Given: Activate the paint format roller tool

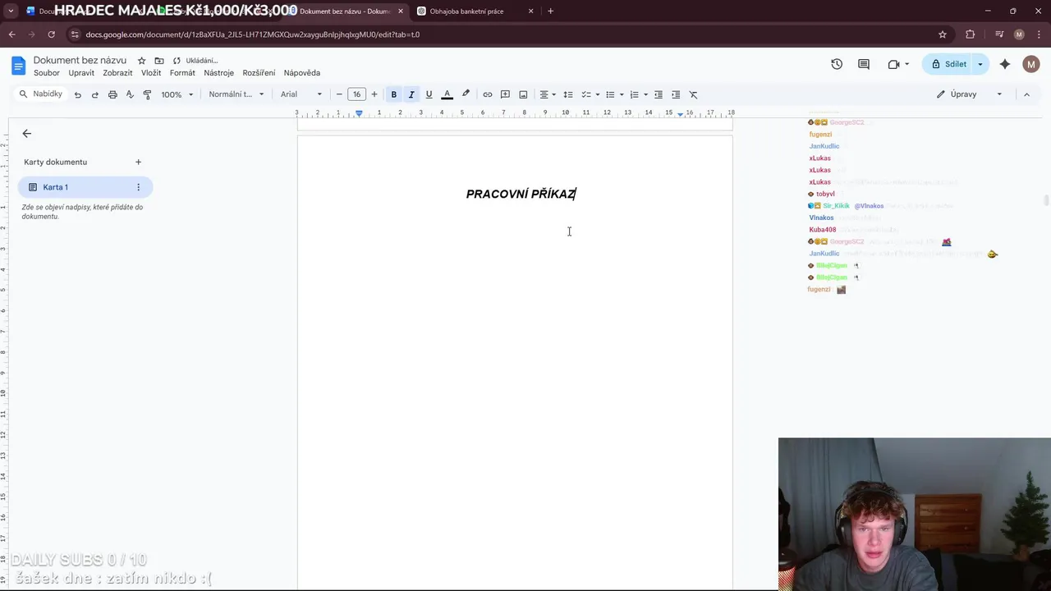Looking at the screenshot, I should click(147, 94).
